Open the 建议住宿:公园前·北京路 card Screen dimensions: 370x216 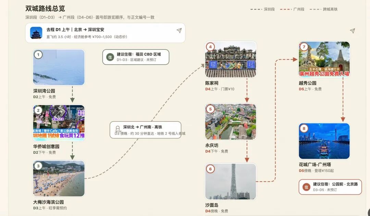click(330, 187)
